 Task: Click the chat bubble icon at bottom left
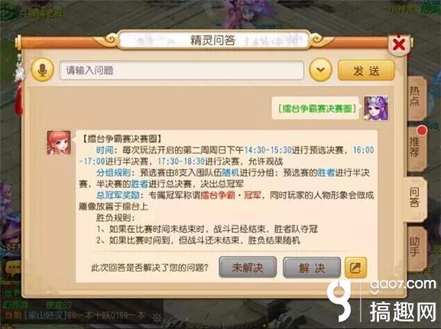point(13,268)
